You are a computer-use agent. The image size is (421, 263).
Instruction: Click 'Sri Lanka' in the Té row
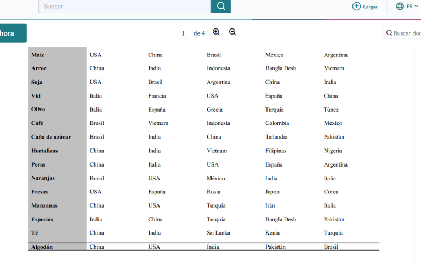pos(218,233)
